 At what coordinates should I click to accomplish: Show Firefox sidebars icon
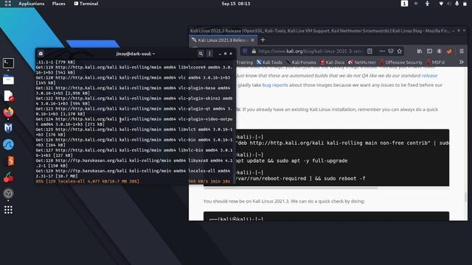point(429,51)
